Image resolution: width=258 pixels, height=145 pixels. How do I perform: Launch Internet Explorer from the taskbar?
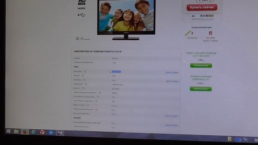tap(33, 132)
